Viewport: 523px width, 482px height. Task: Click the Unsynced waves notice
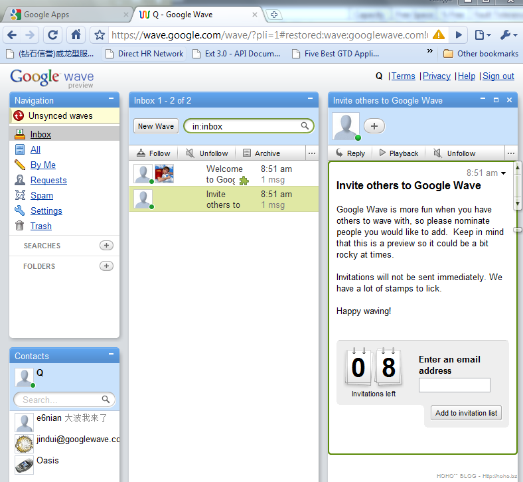pyautogui.click(x=64, y=116)
